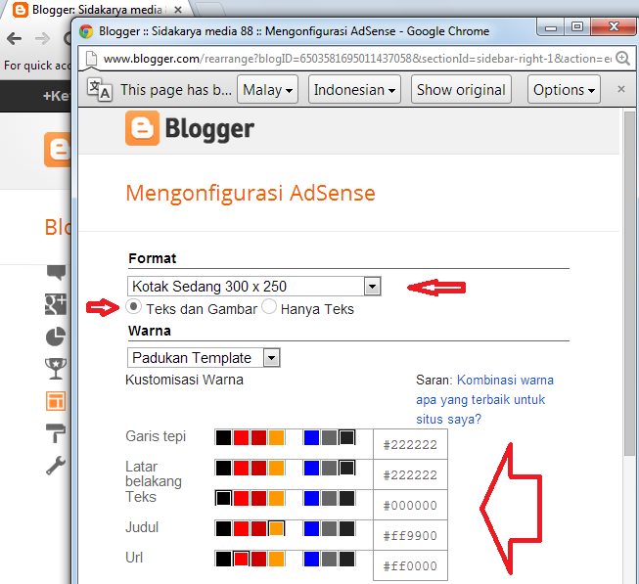Click the Blogger logo in the popup header

point(190,128)
